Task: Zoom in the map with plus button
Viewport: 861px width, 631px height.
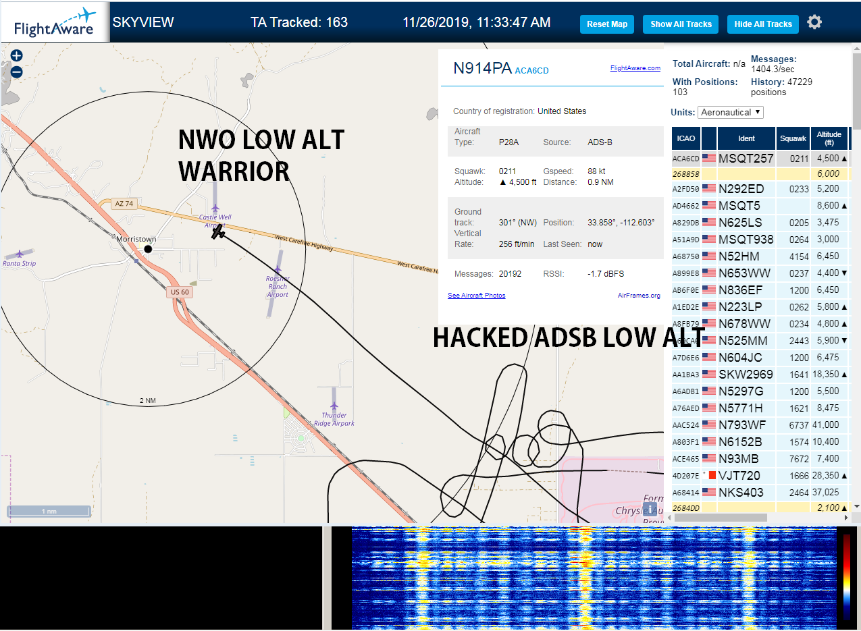Action: (x=17, y=56)
